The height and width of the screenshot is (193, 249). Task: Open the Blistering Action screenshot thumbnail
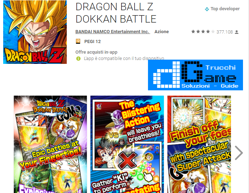127,144
